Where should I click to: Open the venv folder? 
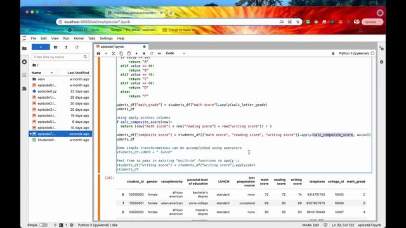point(60,79)
